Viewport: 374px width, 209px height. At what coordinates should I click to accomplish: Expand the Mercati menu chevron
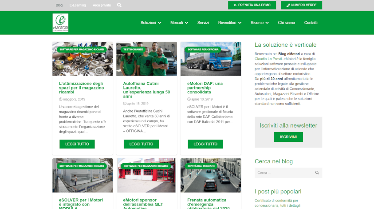(x=186, y=23)
